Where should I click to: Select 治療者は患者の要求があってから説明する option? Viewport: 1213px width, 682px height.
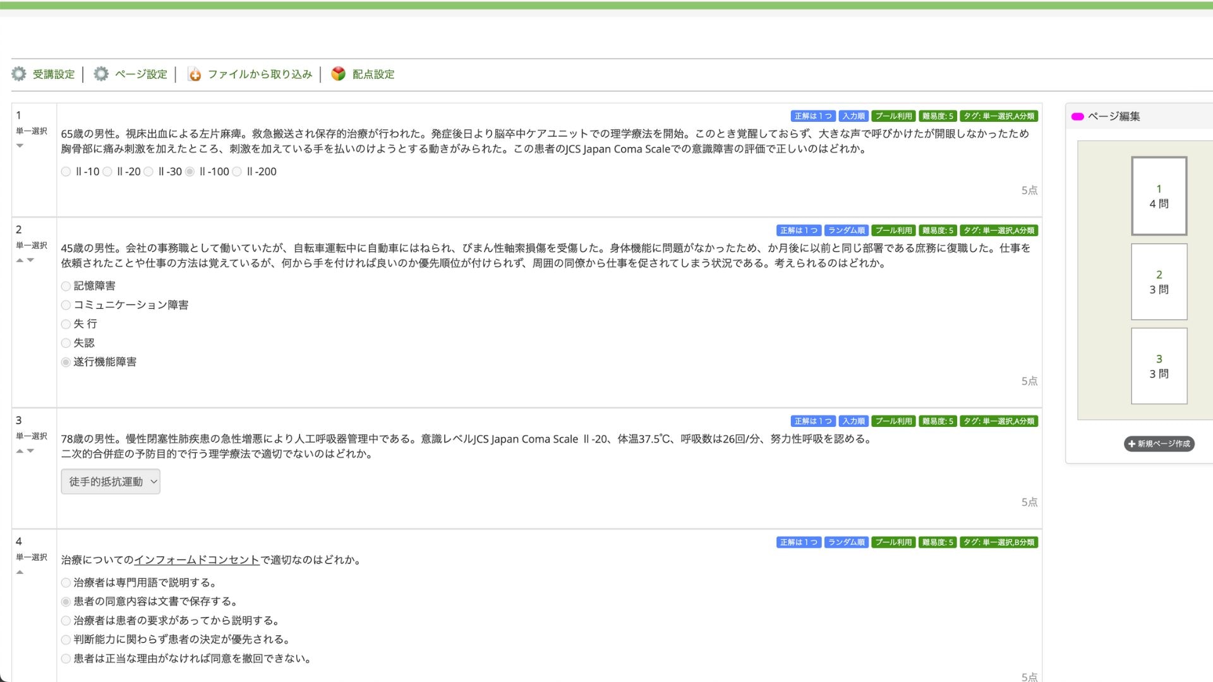[x=66, y=621]
